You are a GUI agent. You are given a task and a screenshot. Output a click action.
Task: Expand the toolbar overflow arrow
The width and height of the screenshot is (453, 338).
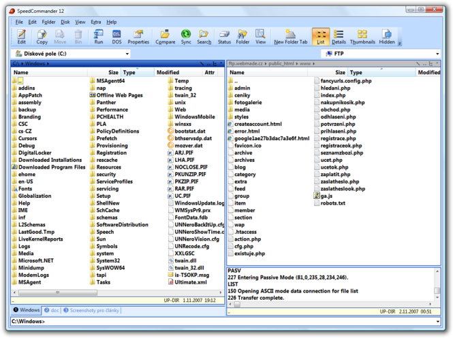pyautogui.click(x=400, y=44)
